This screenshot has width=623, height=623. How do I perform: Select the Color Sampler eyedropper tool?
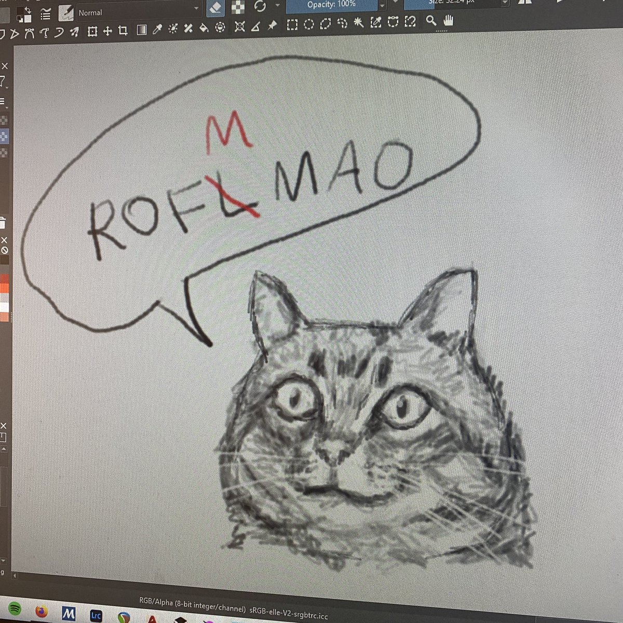pyautogui.click(x=157, y=30)
